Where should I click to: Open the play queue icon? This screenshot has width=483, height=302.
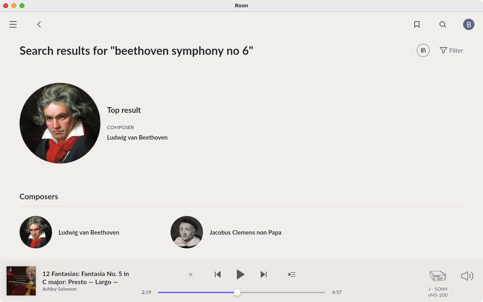(x=292, y=274)
